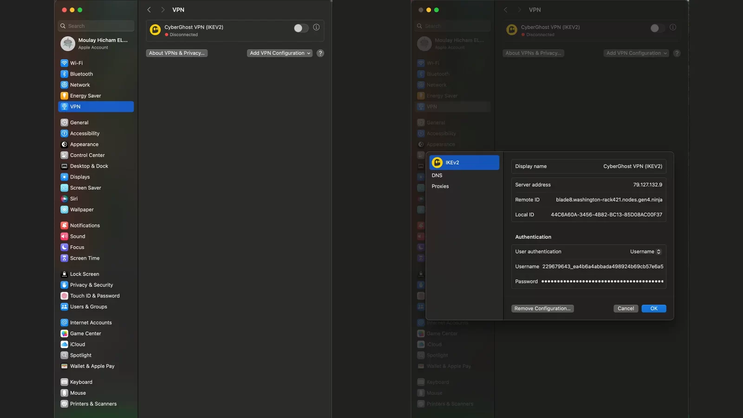Open Keyboard settings in sidebar
Screen dimensions: 743x418
(96, 382)
